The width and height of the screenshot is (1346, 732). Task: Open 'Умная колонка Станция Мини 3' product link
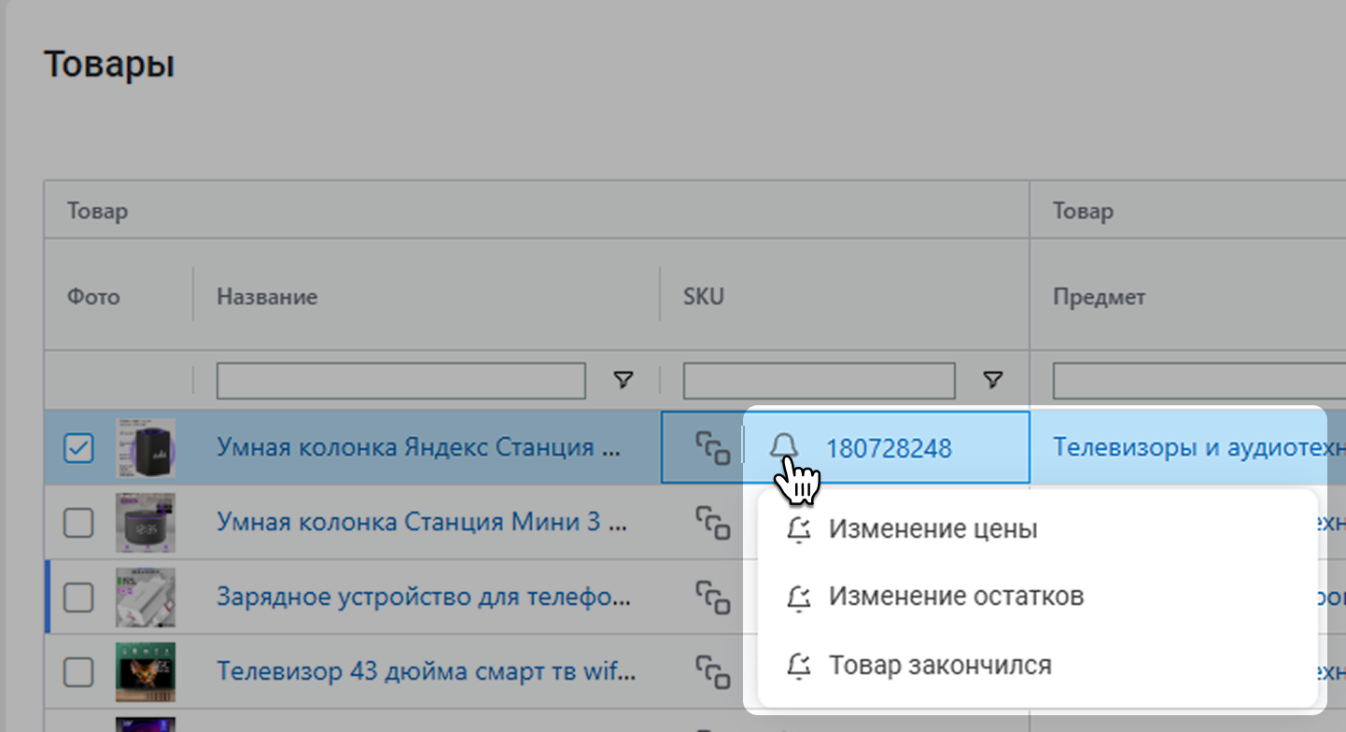(x=422, y=522)
